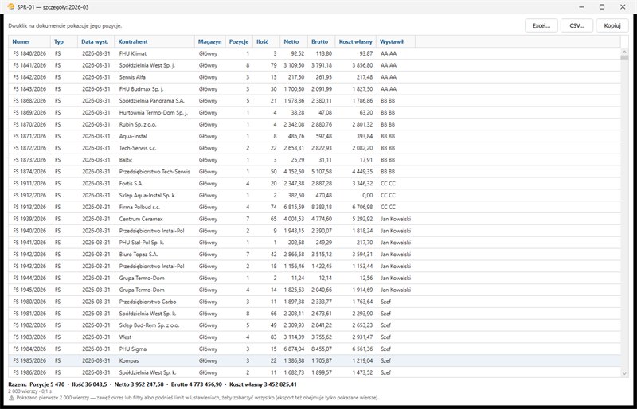Click Sklep Aqua-Instal Sp. k. cell
Viewport: 637px width, 409px height.
point(148,195)
